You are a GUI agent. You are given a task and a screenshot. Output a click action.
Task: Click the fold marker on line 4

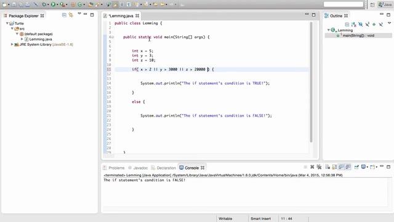tap(113, 37)
